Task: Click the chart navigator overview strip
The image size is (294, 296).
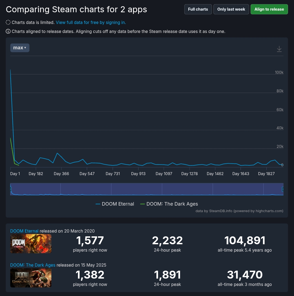Action: pyautogui.click(x=147, y=189)
